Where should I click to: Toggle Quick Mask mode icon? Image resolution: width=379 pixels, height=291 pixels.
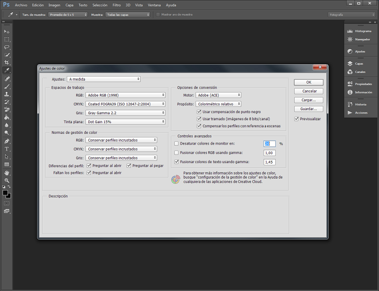7,203
